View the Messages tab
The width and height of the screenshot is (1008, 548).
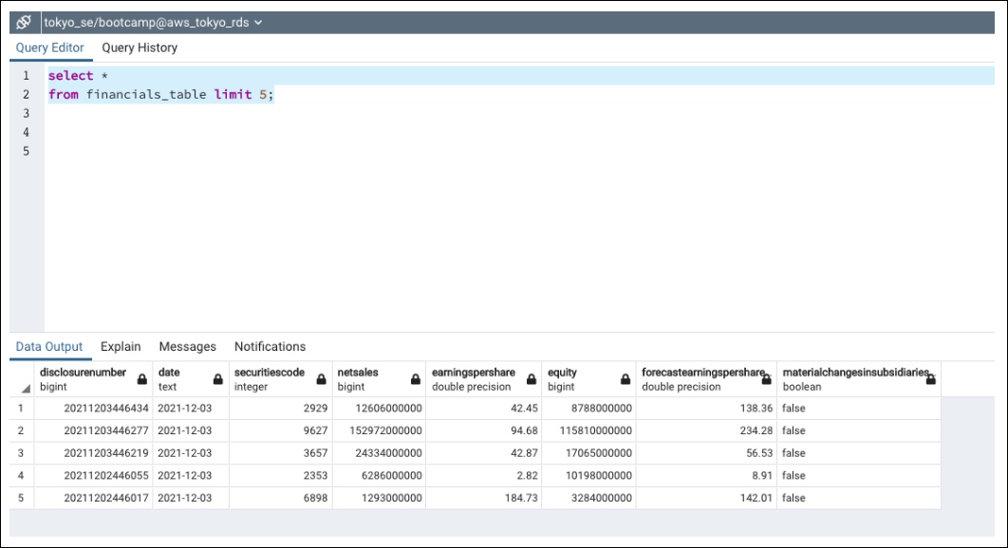coord(187,346)
